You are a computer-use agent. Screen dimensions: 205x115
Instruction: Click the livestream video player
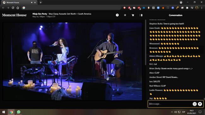73,61
